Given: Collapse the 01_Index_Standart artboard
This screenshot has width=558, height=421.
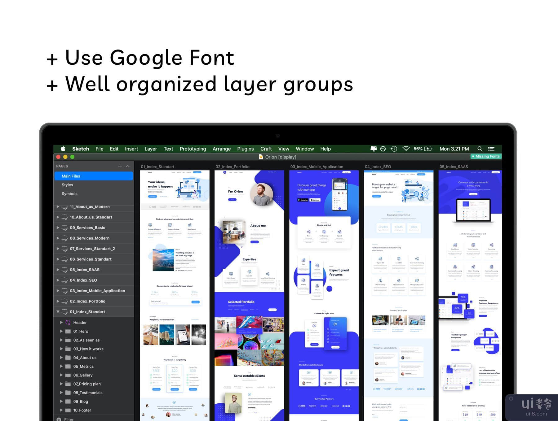Looking at the screenshot, I should [x=58, y=312].
